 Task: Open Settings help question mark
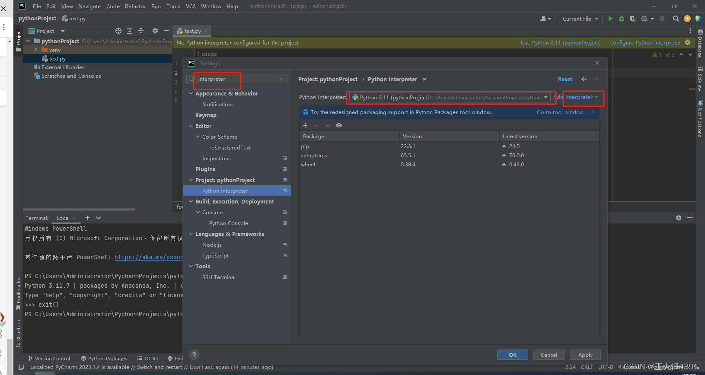(194, 355)
